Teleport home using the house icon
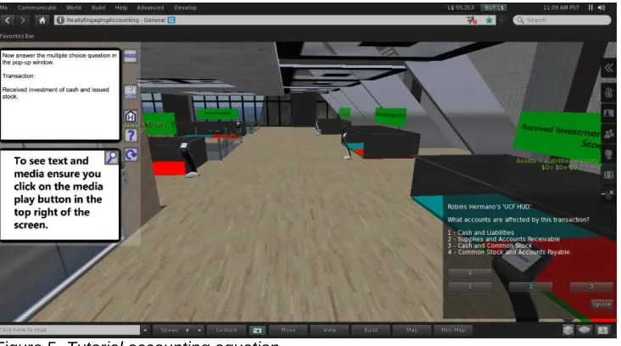 pyautogui.click(x=42, y=20)
